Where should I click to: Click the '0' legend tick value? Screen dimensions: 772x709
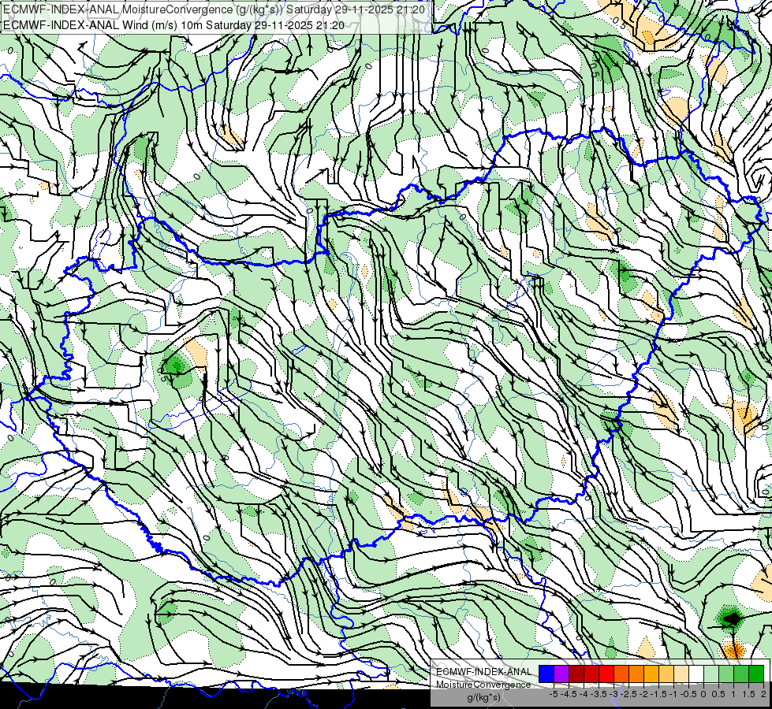click(x=703, y=694)
